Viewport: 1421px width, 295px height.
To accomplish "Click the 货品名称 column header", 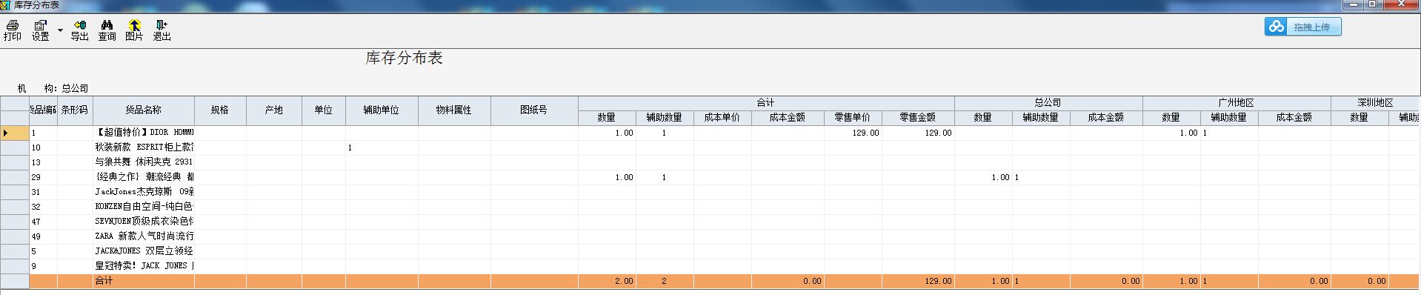I will pos(144,110).
